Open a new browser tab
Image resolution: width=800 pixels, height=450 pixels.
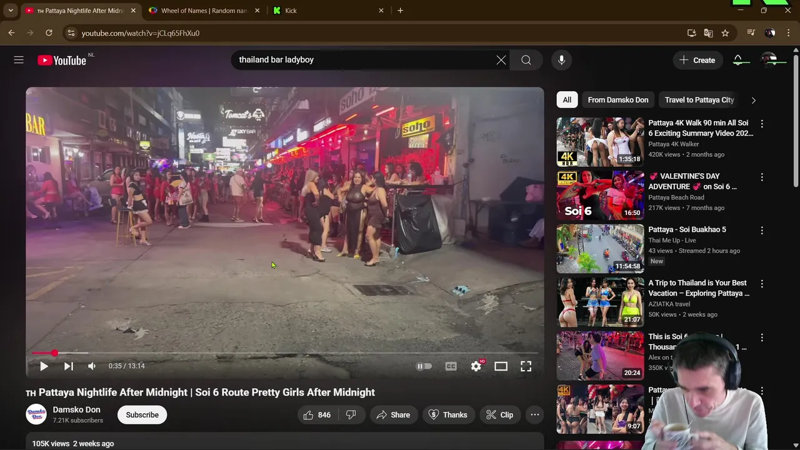click(x=400, y=11)
